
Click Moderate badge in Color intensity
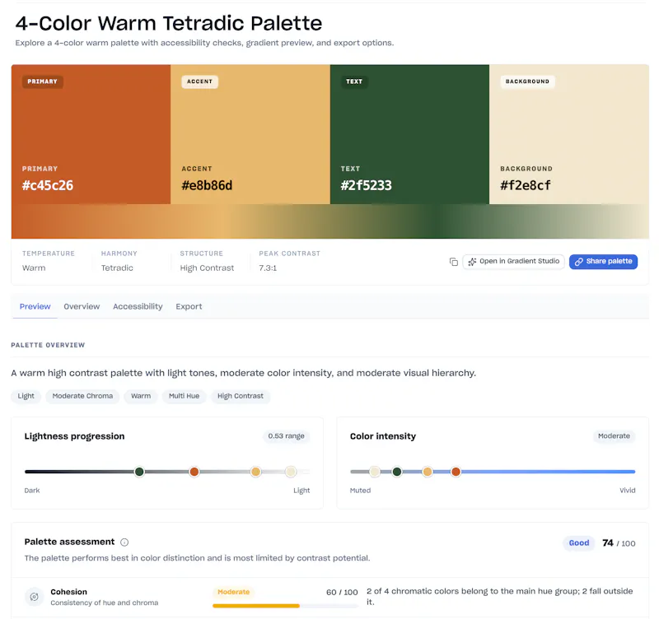[x=614, y=436]
